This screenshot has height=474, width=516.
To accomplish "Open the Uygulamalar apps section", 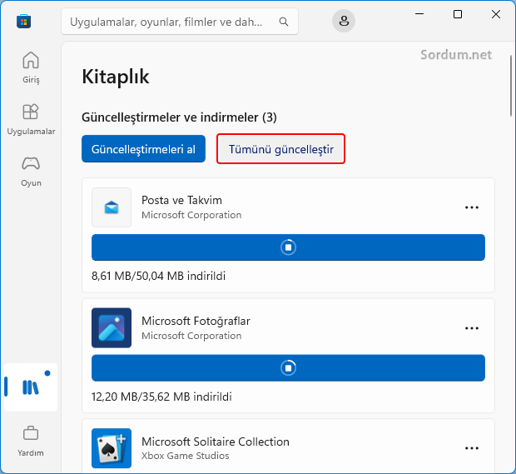I will (x=31, y=120).
